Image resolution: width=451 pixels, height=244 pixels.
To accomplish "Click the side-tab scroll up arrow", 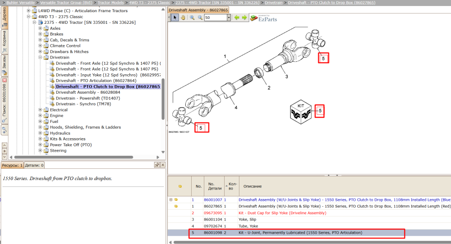I will pos(5,145).
